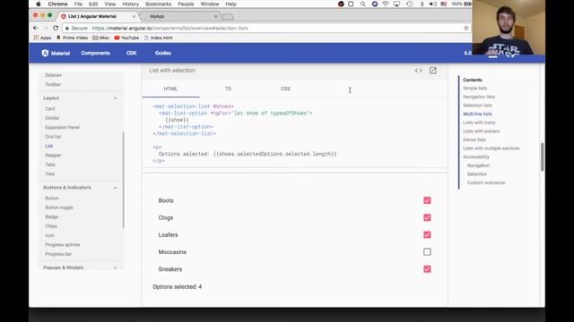574x322 pixels.
Task: Close the List Angular Material tab
Action: click(x=134, y=16)
